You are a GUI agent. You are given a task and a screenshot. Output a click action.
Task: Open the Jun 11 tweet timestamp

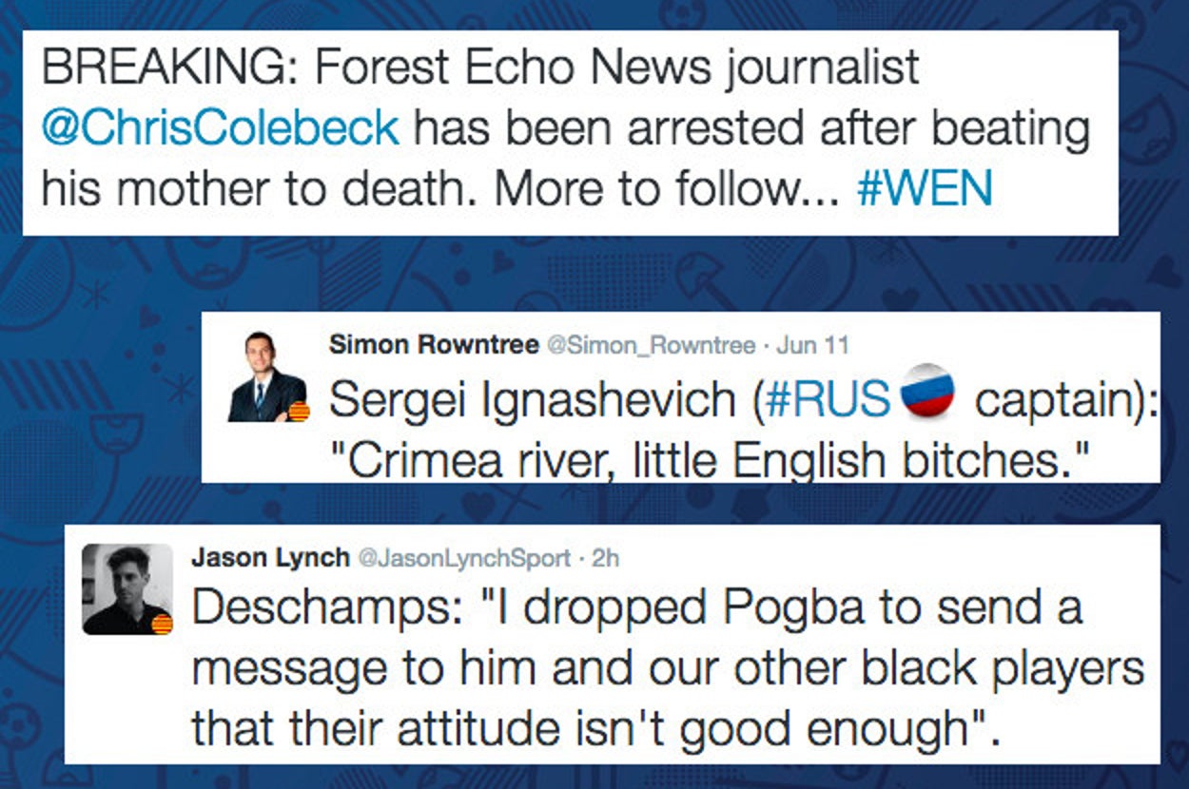click(x=811, y=346)
